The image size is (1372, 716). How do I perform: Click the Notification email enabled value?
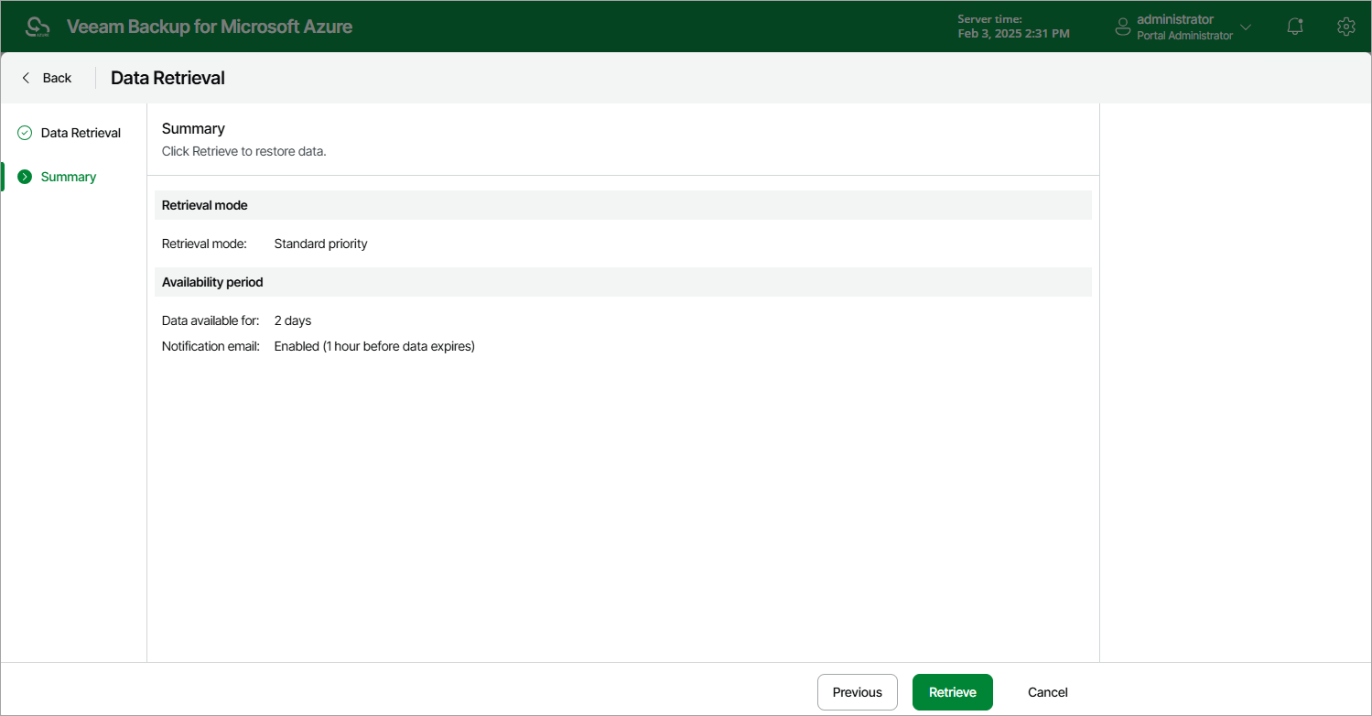pyautogui.click(x=373, y=346)
